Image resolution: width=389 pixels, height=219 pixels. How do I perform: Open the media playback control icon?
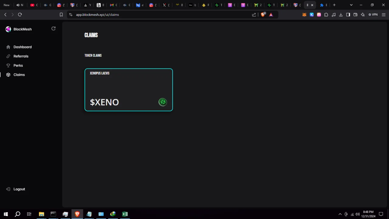tap(333, 15)
